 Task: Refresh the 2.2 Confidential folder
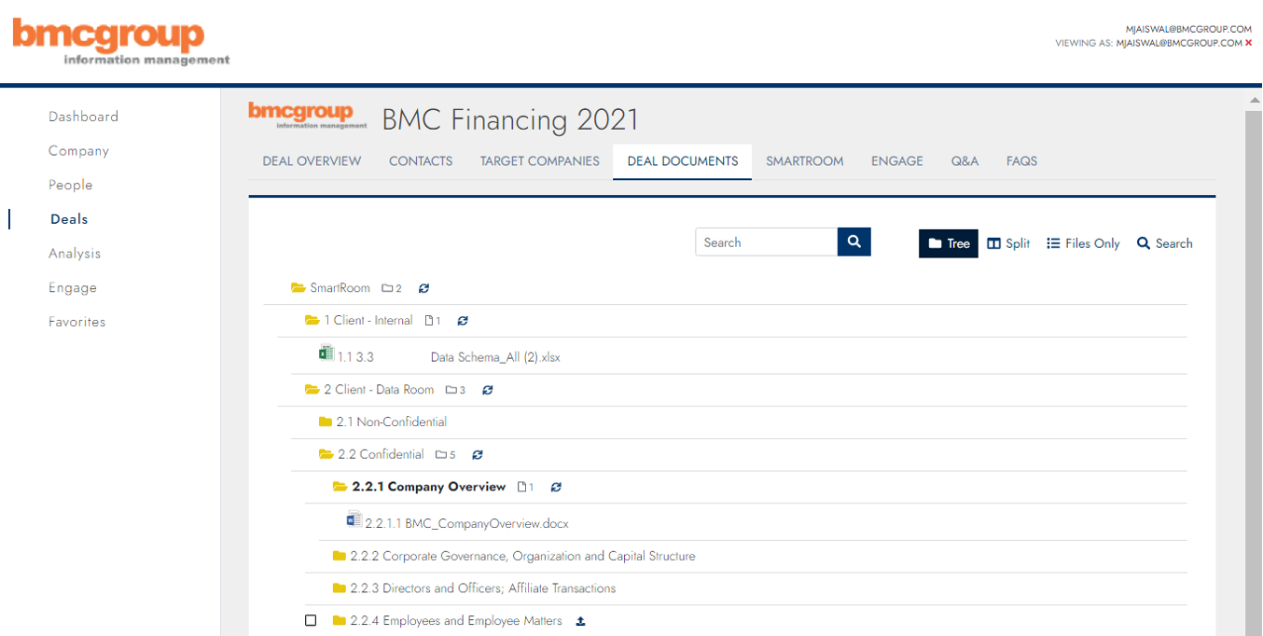478,455
